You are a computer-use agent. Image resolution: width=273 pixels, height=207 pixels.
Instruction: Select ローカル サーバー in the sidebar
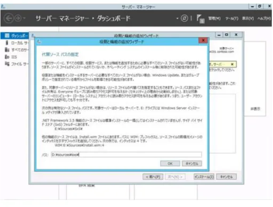tap(17, 43)
